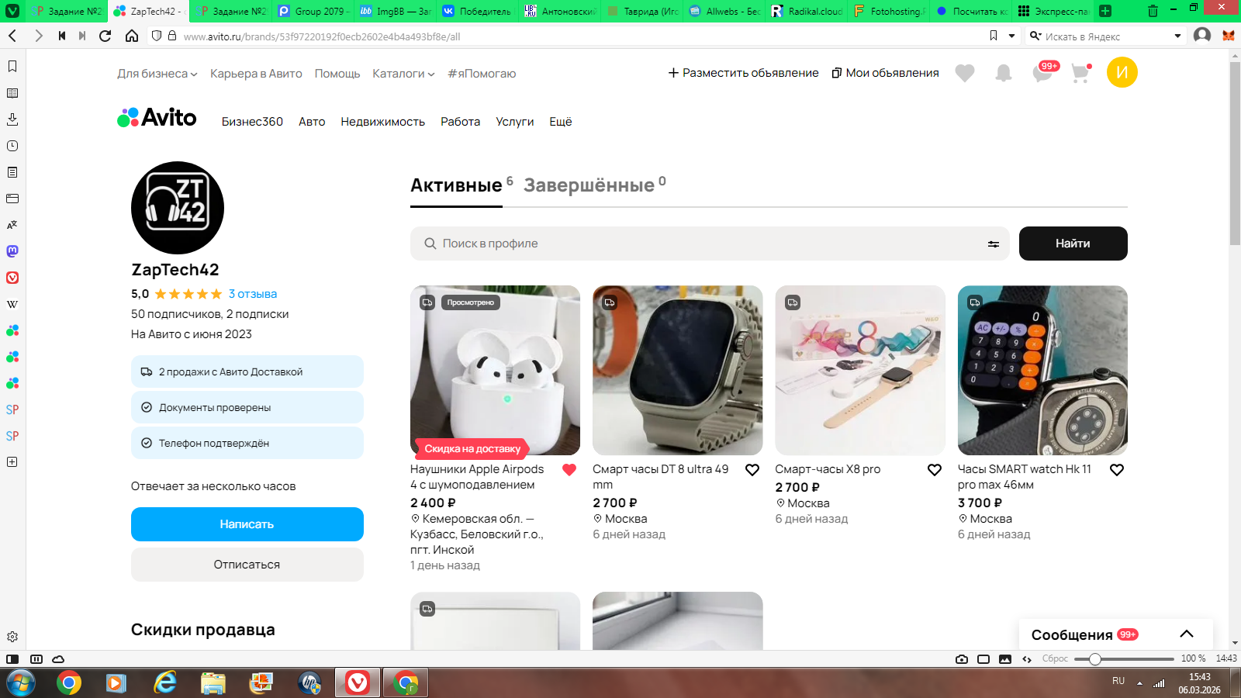This screenshot has height=698, width=1241.
Task: Toggle image loading in the status bar
Action: [x=1005, y=659]
